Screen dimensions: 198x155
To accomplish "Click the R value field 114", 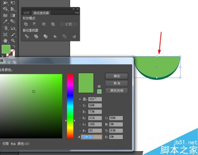I will (95, 118).
